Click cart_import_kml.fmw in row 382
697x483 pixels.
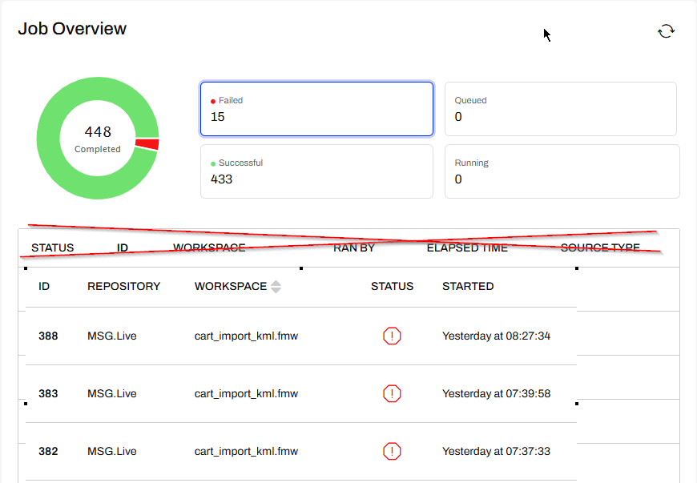[246, 452]
